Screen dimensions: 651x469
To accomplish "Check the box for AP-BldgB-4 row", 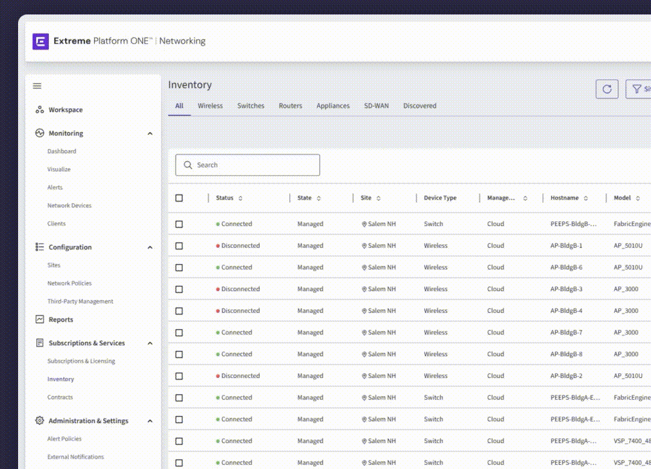I will (x=179, y=311).
